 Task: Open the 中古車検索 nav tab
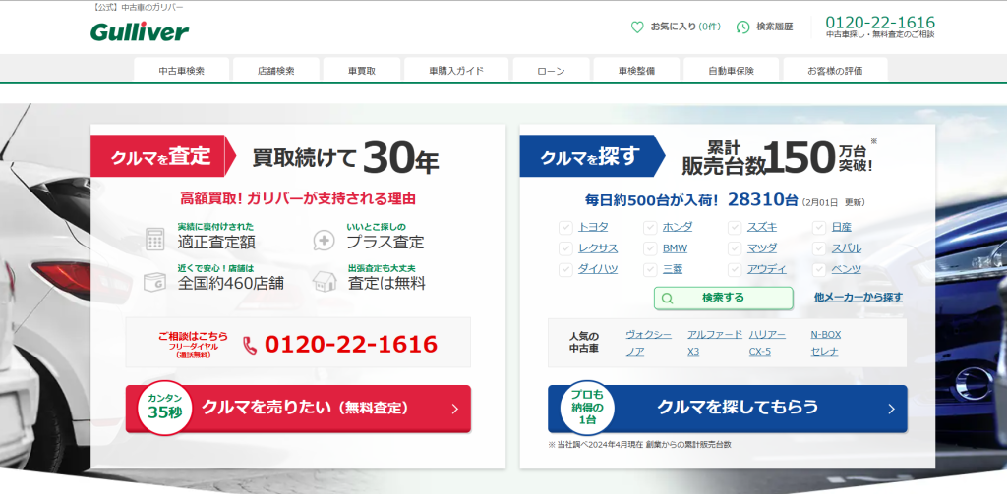[x=182, y=70]
